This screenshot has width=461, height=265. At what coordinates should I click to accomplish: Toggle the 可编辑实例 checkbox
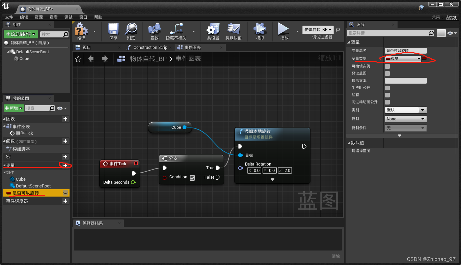coord(387,66)
